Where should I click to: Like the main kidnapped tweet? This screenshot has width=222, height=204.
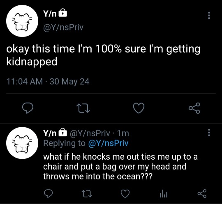tap(139, 108)
